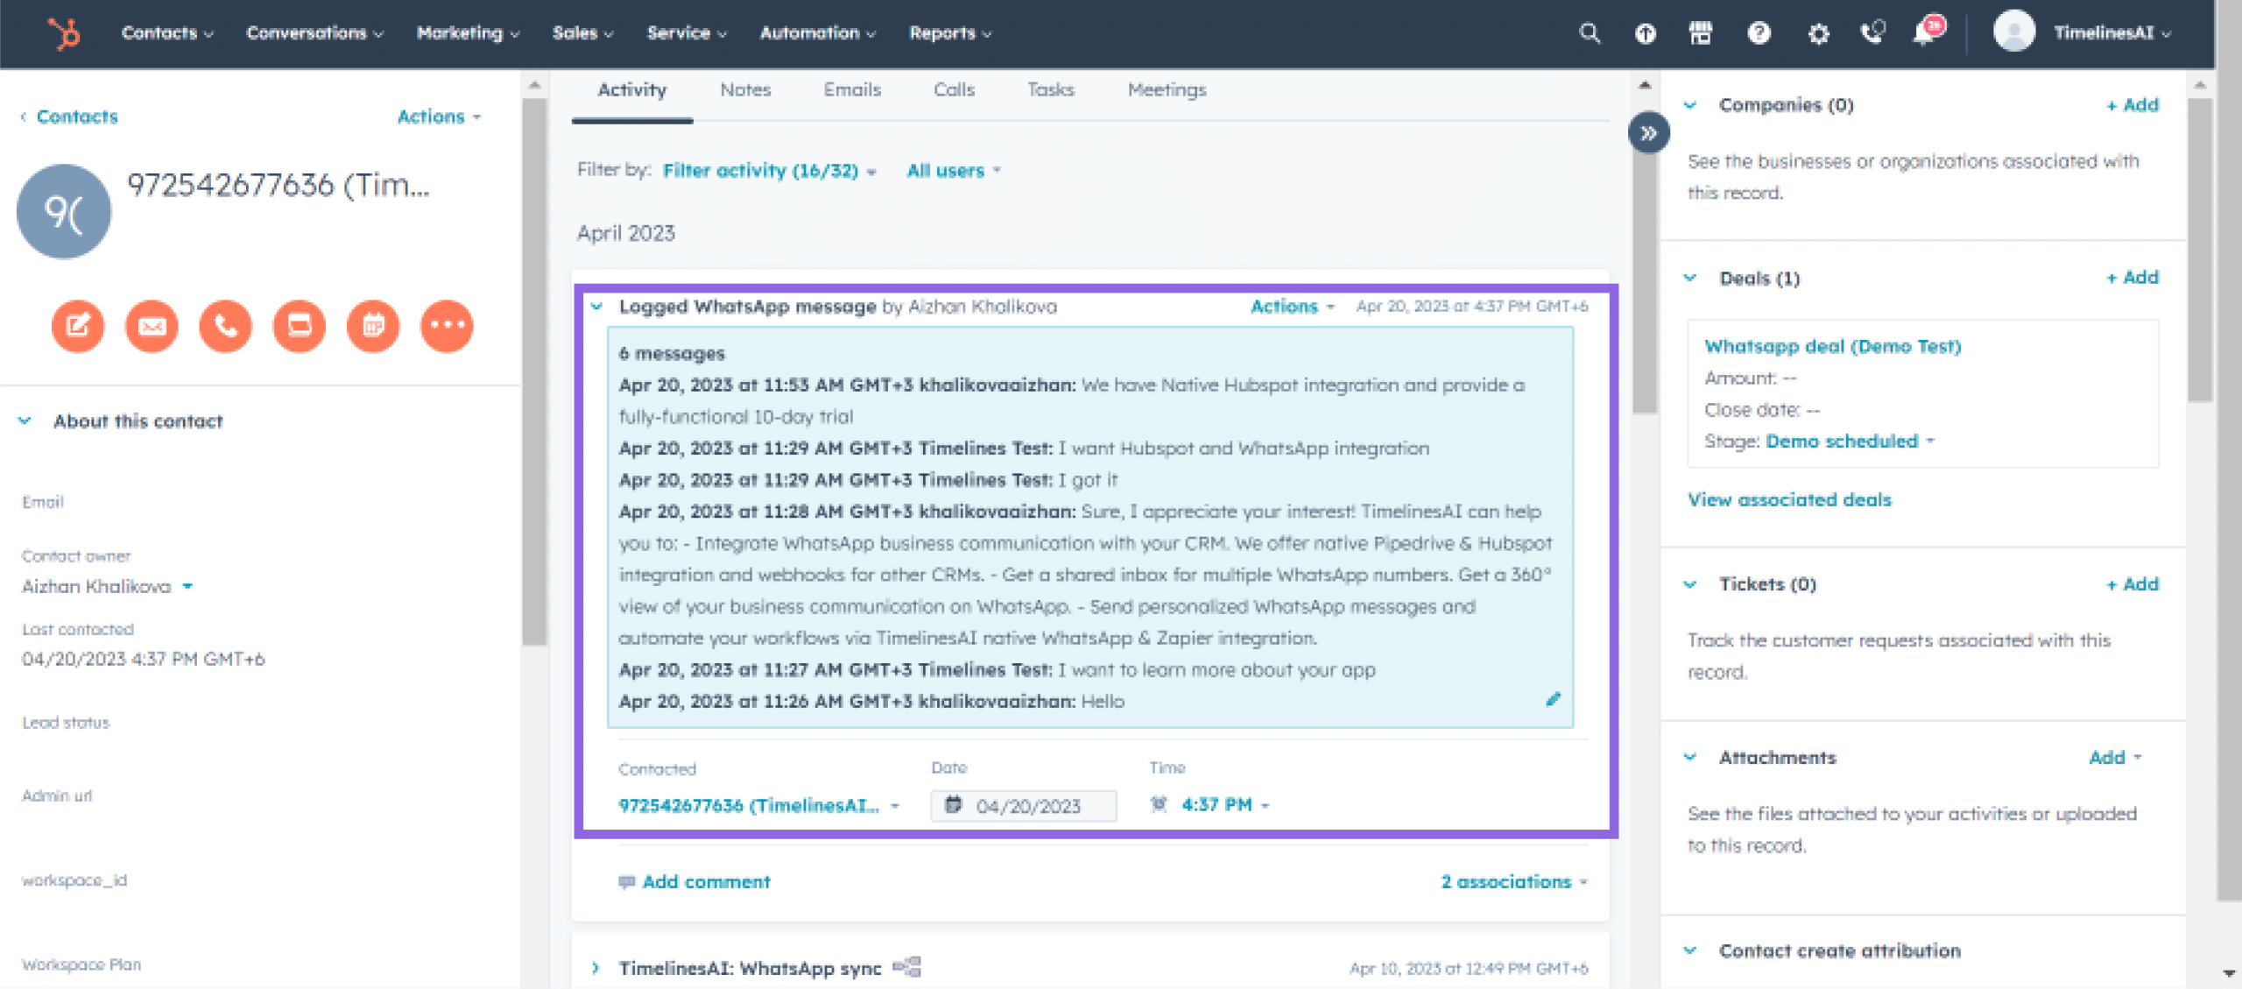Collapse the Logged WhatsApp message entry
This screenshot has height=989, width=2242.
pyautogui.click(x=596, y=307)
